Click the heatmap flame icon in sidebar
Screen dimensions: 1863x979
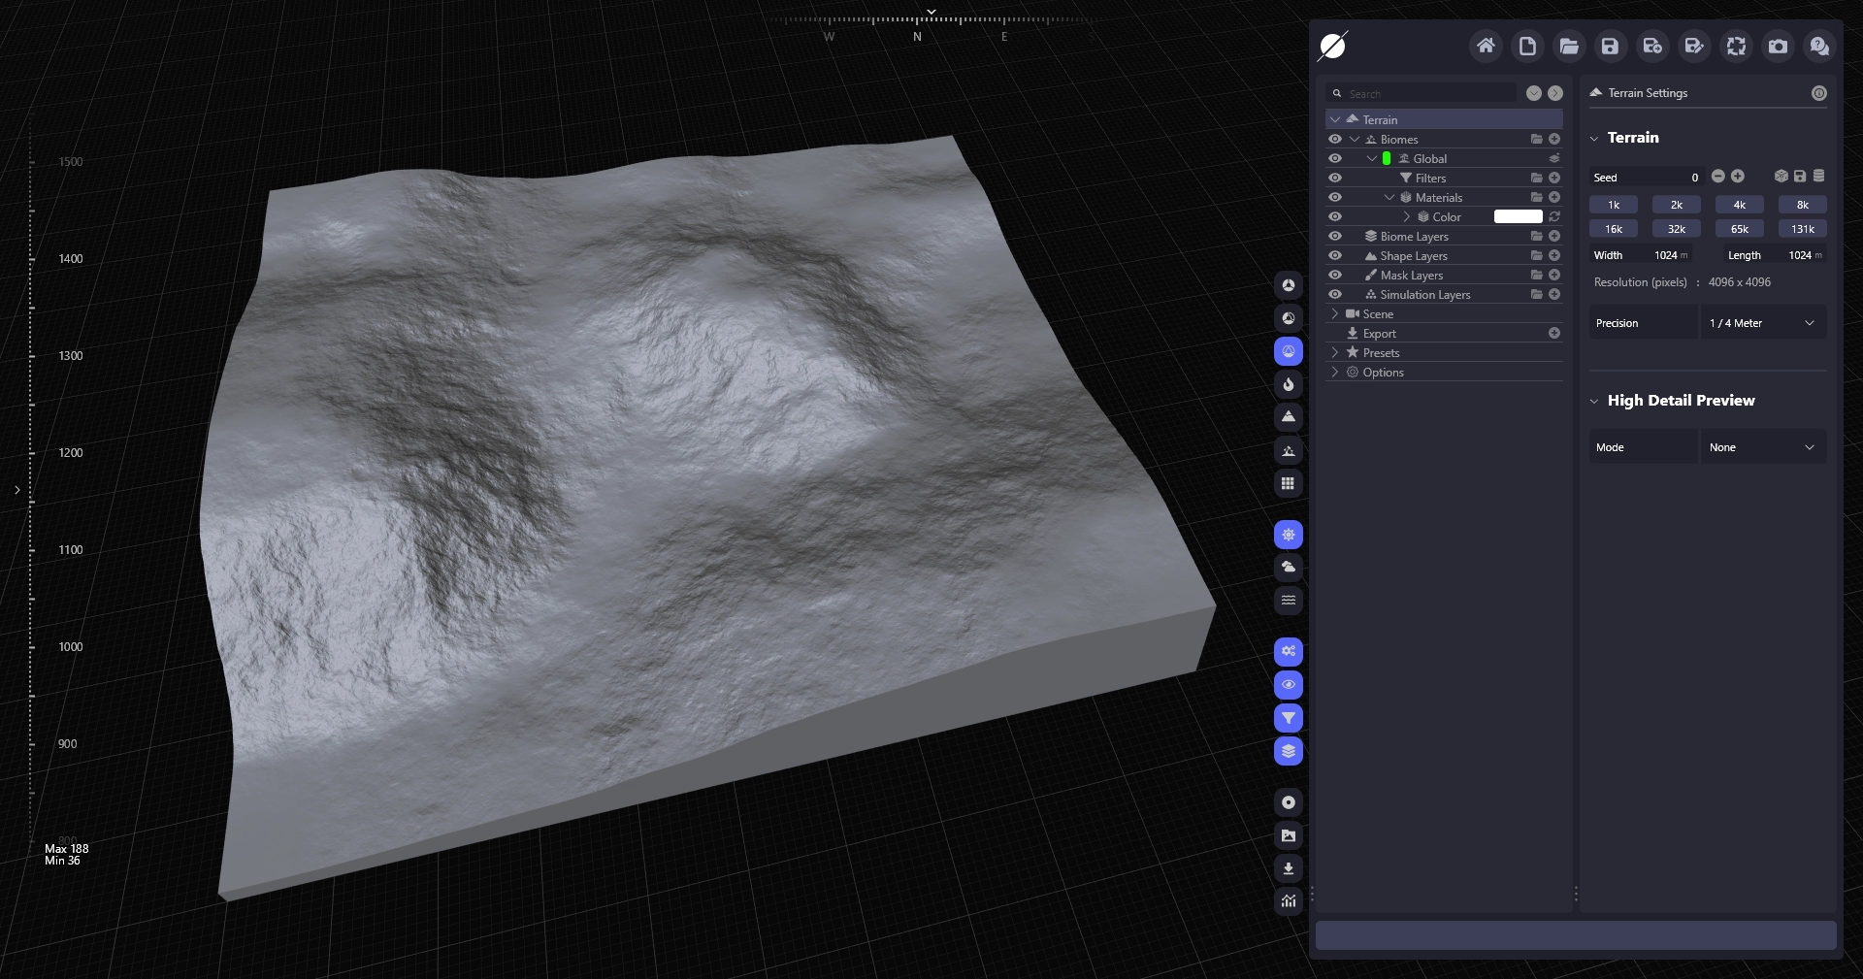[1289, 384]
